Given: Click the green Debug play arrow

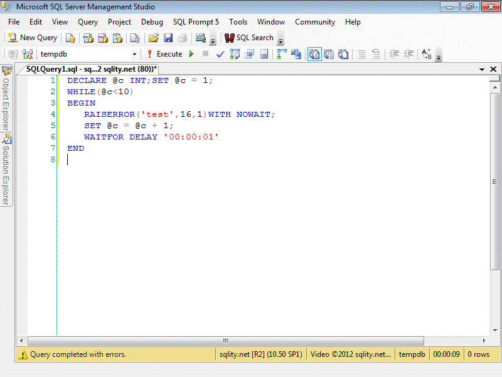Looking at the screenshot, I should (x=191, y=54).
